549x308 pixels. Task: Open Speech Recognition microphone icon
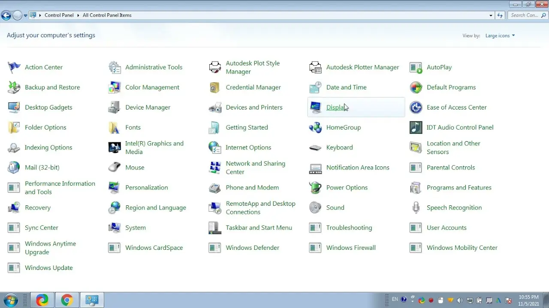coord(416,207)
